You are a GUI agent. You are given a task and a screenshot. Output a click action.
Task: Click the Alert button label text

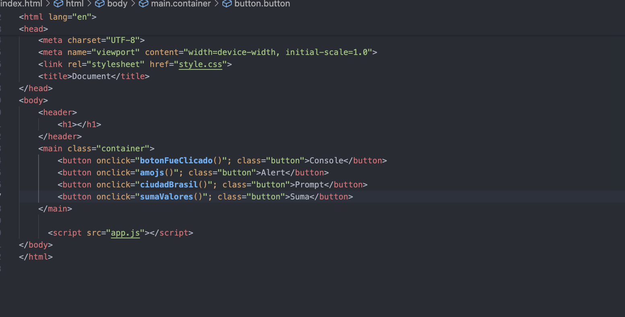point(273,173)
